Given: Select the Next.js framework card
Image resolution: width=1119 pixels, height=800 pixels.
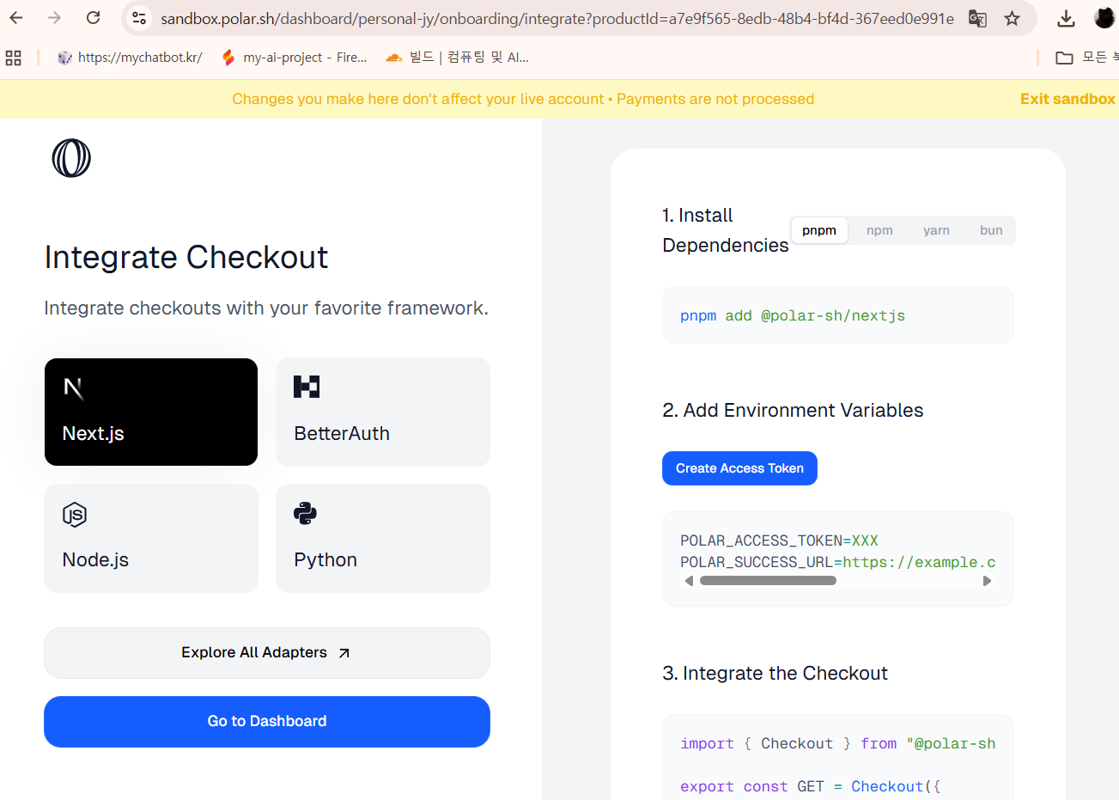Looking at the screenshot, I should coord(151,412).
